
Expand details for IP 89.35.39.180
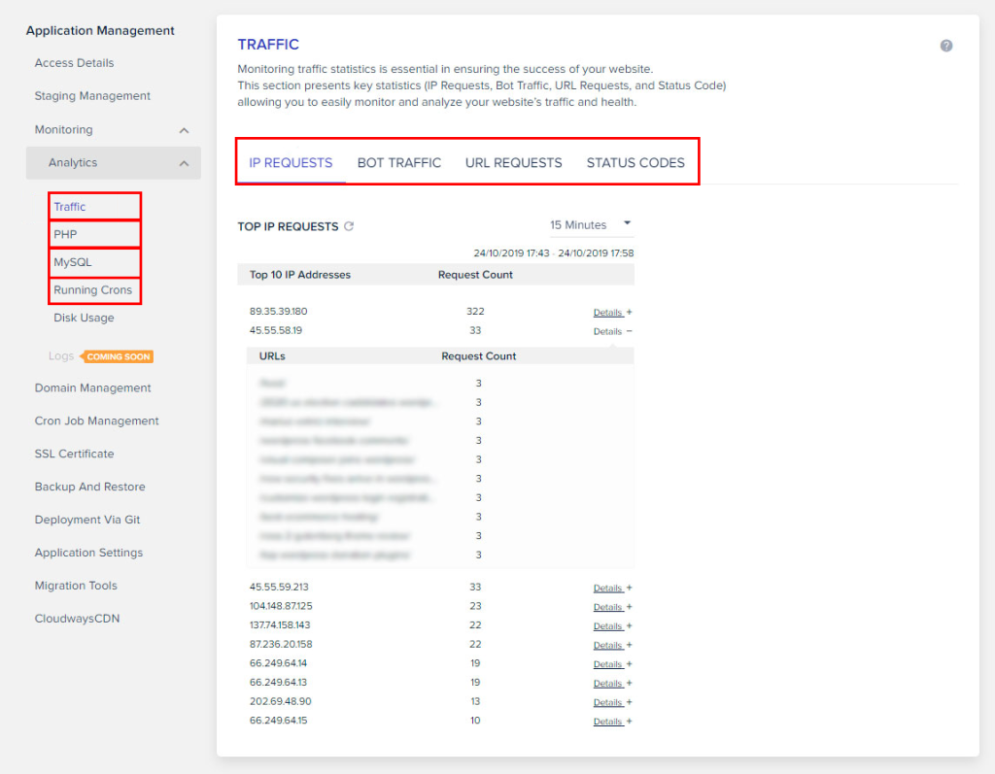[x=612, y=313]
